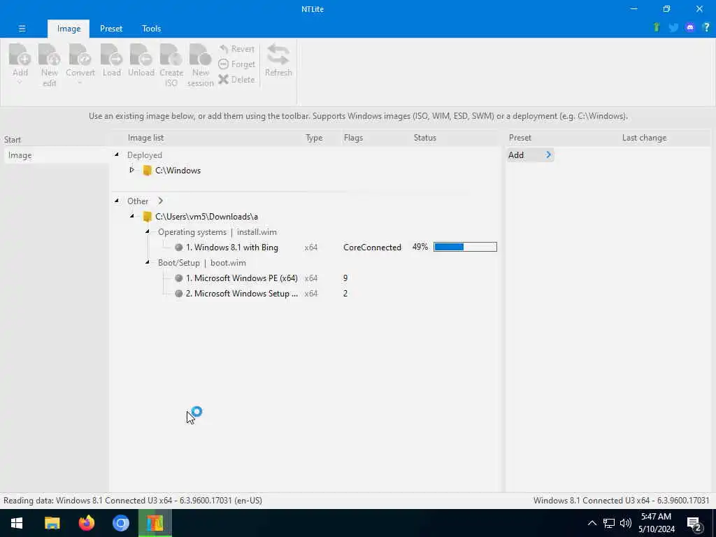This screenshot has width=716, height=537.
Task: Click the green update arrow icon
Action: pyautogui.click(x=657, y=27)
